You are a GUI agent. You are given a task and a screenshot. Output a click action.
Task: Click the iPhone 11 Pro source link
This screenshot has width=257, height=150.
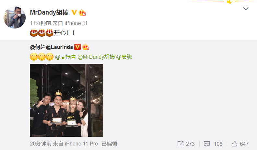click(x=81, y=144)
